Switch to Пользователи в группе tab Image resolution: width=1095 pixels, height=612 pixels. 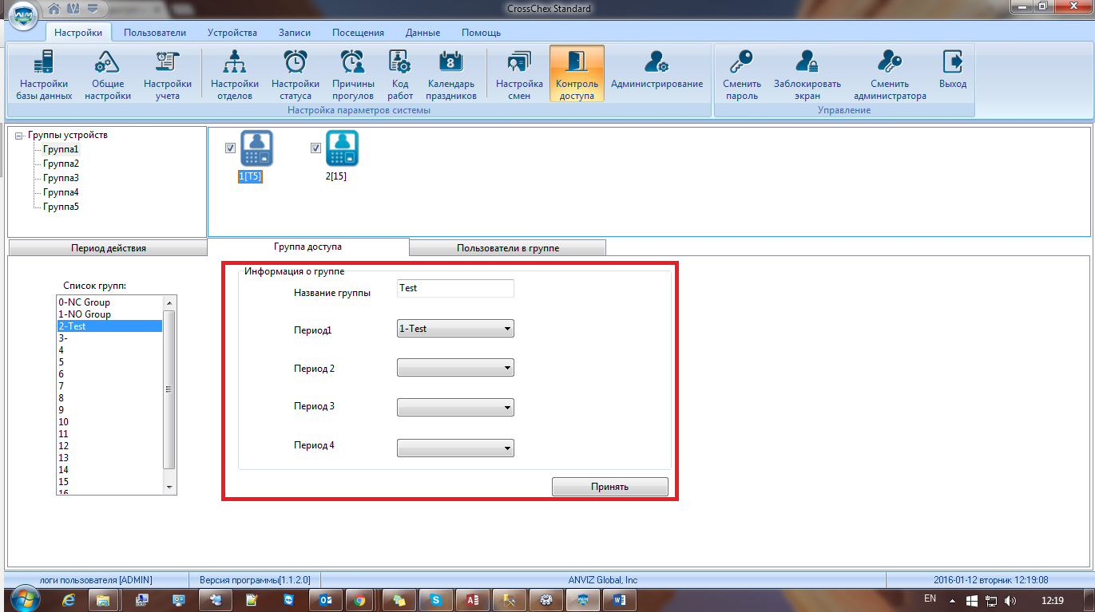click(507, 247)
